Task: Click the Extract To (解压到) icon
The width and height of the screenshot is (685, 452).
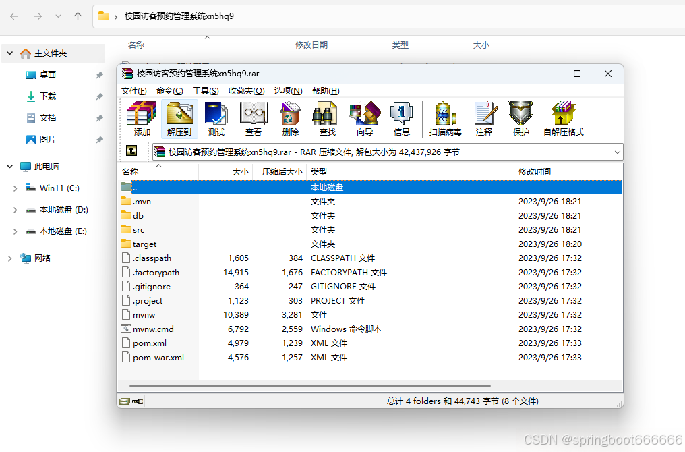Action: (179, 119)
